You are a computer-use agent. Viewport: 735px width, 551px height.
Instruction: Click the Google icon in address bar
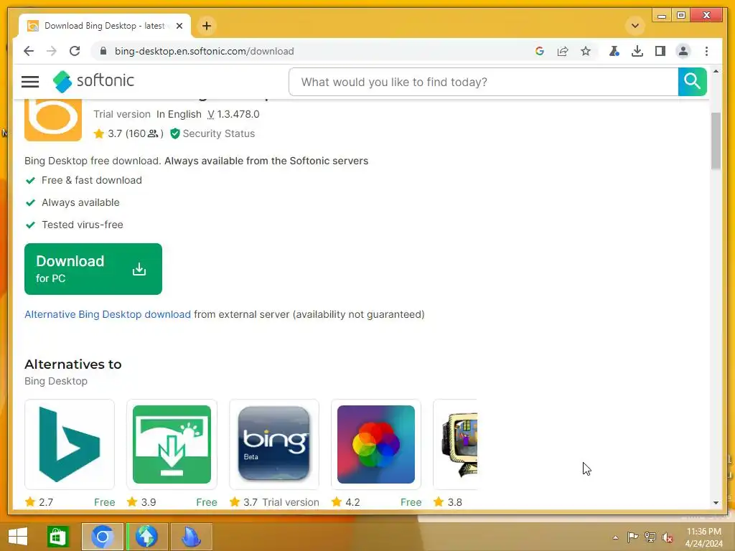(540, 51)
